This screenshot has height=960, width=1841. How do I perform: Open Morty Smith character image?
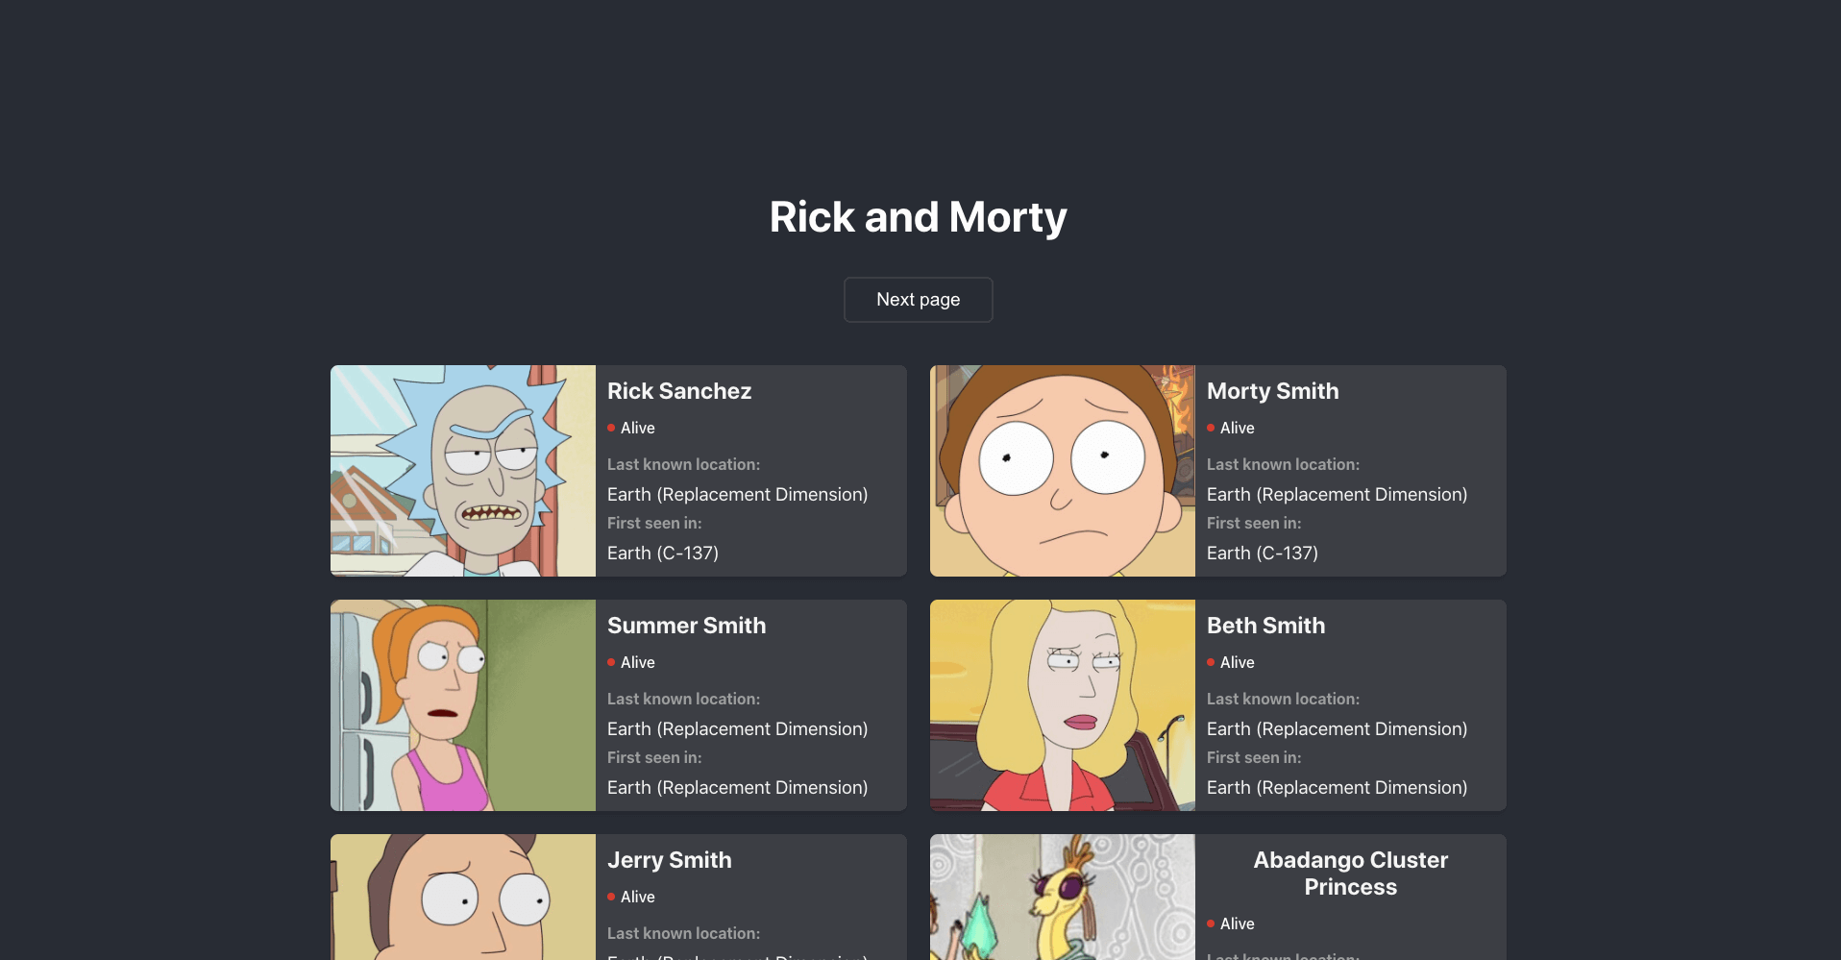(1062, 471)
